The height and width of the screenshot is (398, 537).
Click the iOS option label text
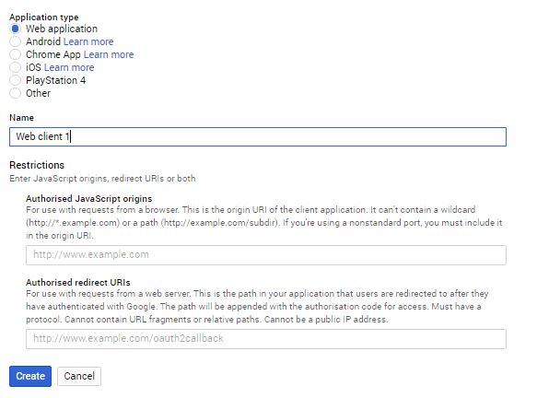(33, 67)
